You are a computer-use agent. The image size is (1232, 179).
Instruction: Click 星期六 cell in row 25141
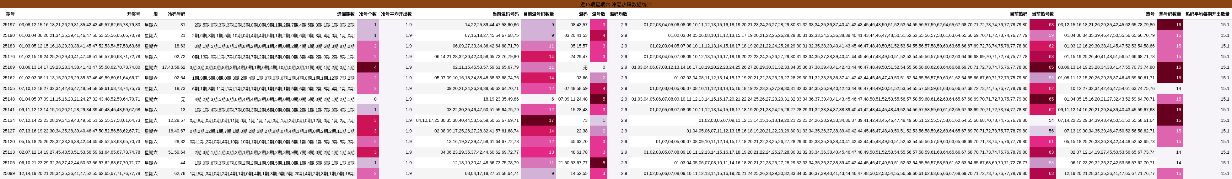pos(151,110)
